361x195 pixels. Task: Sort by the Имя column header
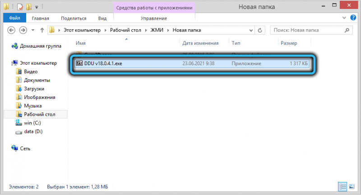click(x=81, y=43)
